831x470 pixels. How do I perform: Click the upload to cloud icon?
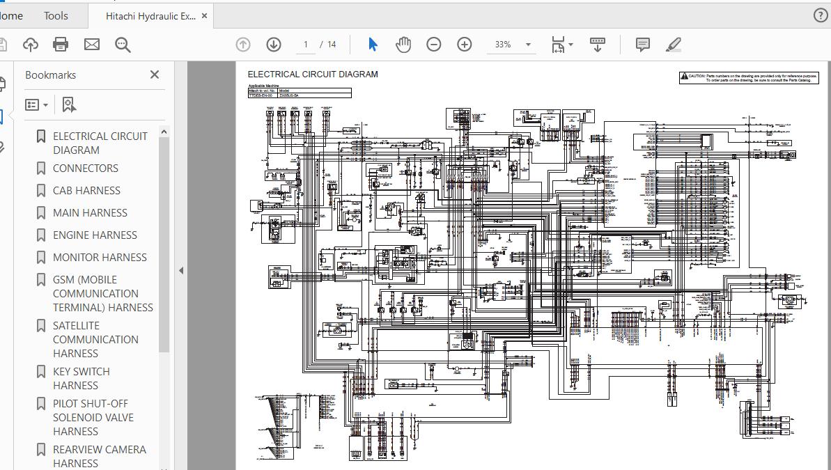click(x=30, y=45)
